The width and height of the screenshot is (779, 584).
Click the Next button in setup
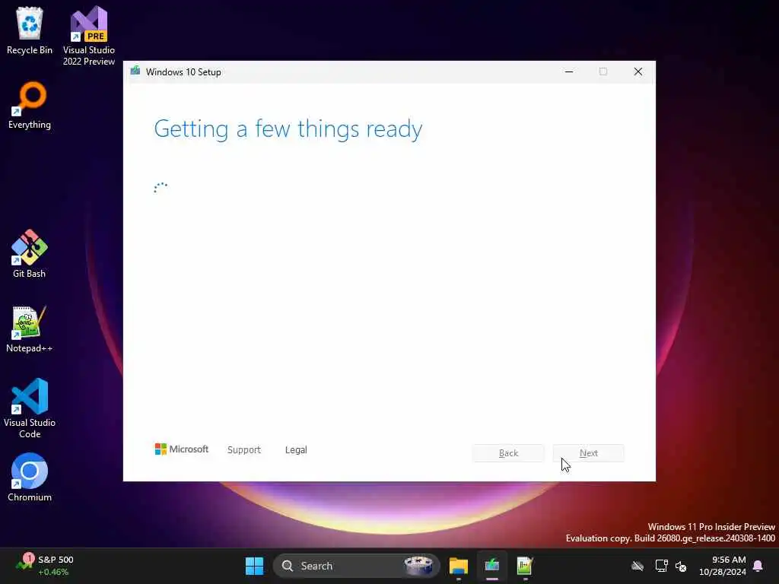589,453
